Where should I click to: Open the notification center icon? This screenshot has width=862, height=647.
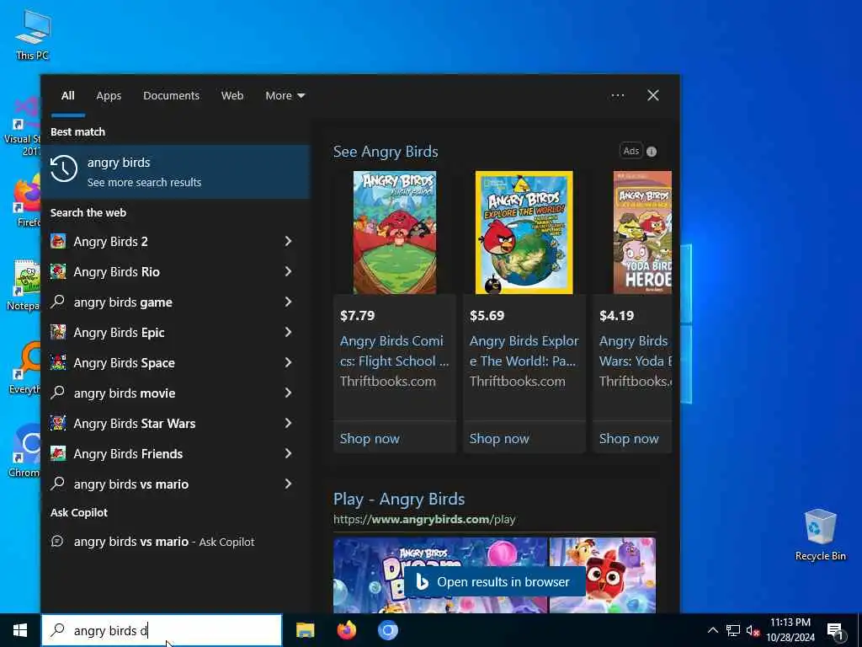pyautogui.click(x=835, y=631)
